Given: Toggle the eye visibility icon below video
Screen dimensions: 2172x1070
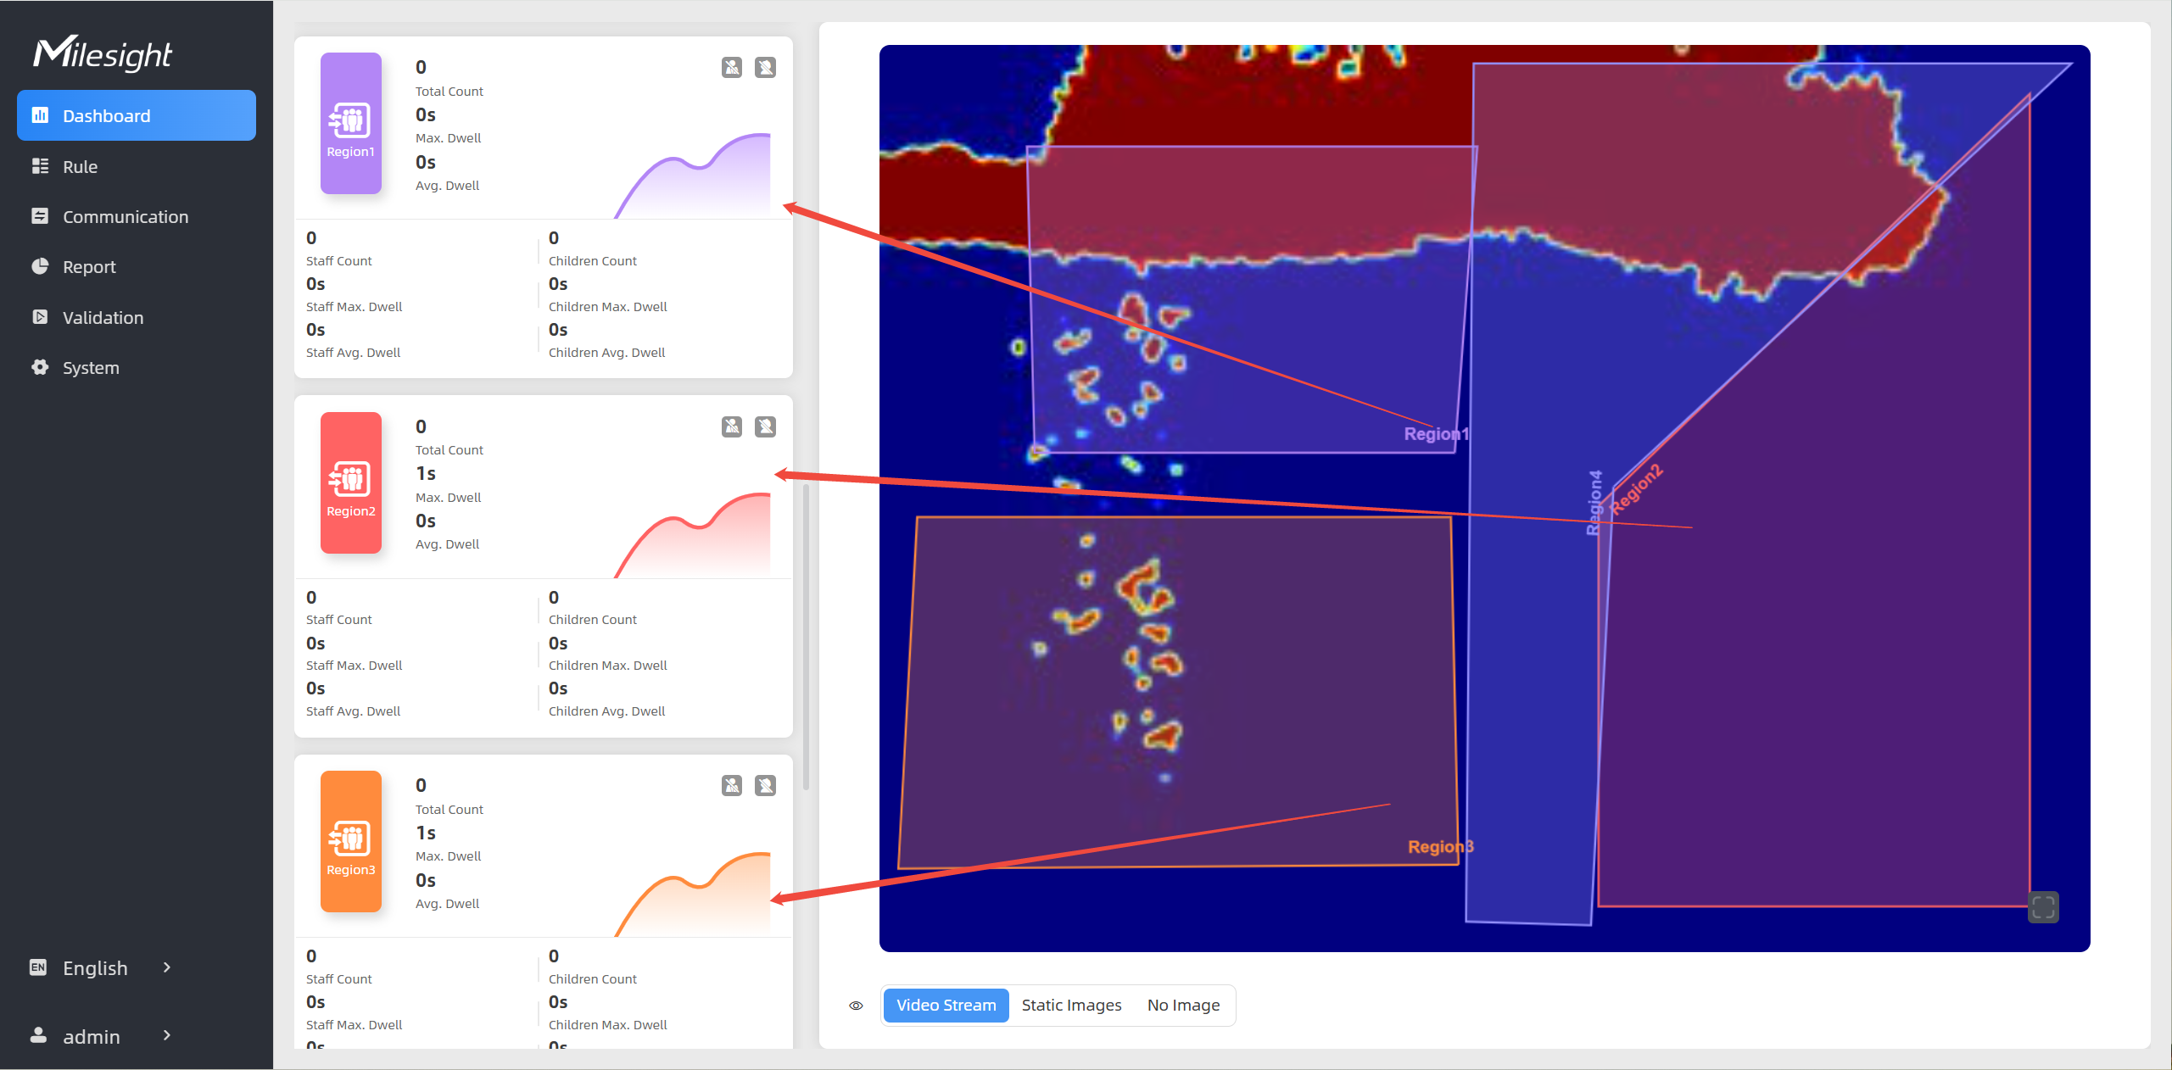Looking at the screenshot, I should point(856,1006).
